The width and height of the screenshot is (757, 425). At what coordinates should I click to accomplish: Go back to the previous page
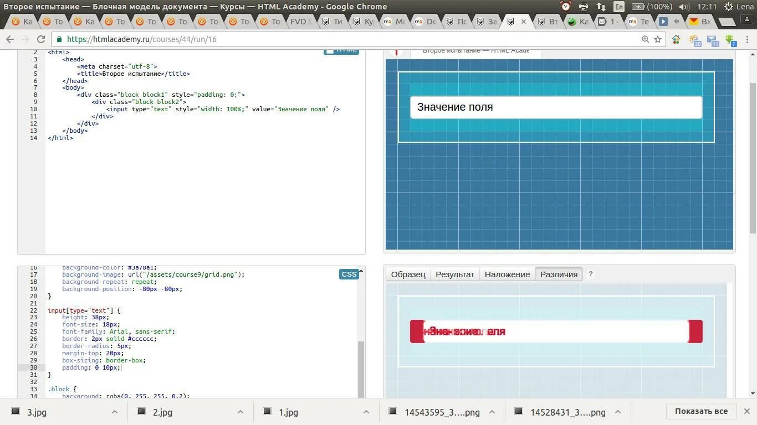click(x=9, y=39)
